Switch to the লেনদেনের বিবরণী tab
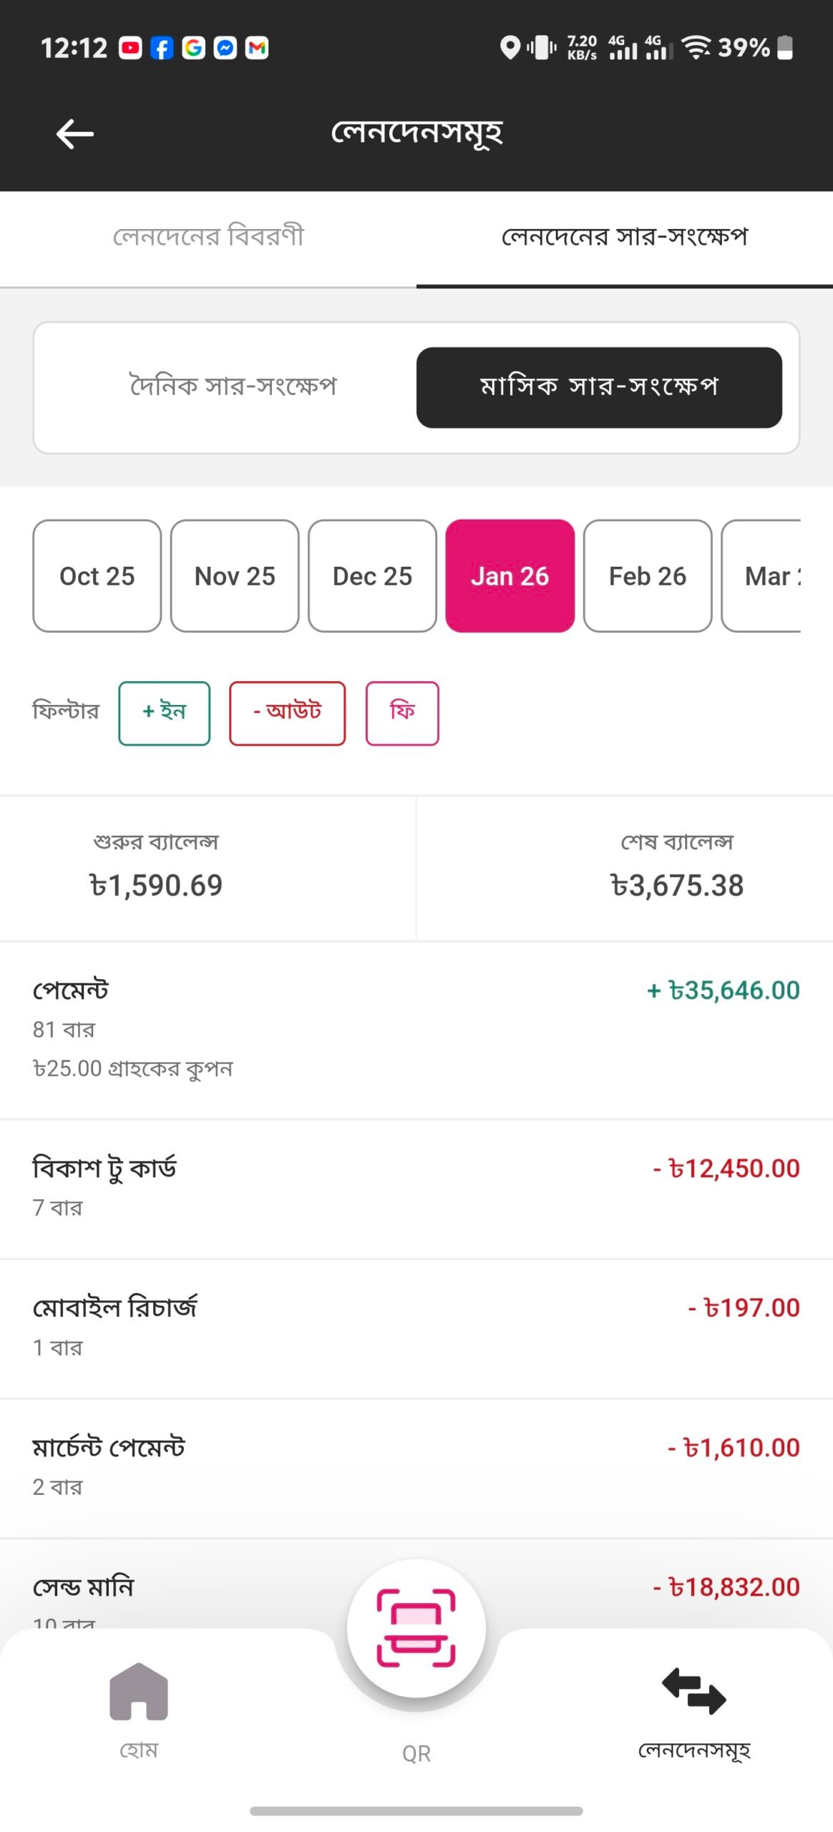 pos(208,237)
